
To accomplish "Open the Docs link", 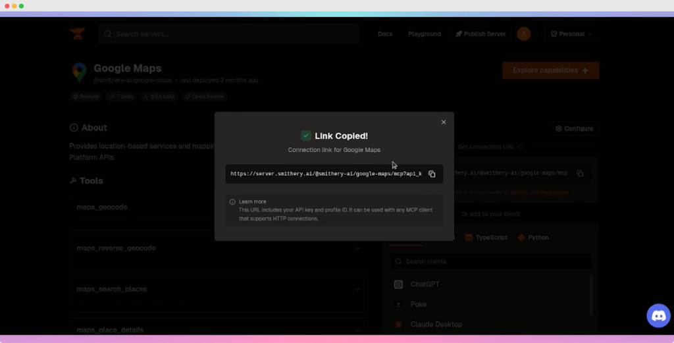I will [385, 34].
